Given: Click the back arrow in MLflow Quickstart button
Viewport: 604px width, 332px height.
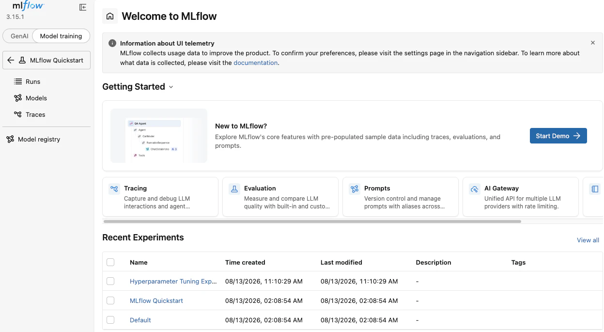Looking at the screenshot, I should pyautogui.click(x=11, y=61).
